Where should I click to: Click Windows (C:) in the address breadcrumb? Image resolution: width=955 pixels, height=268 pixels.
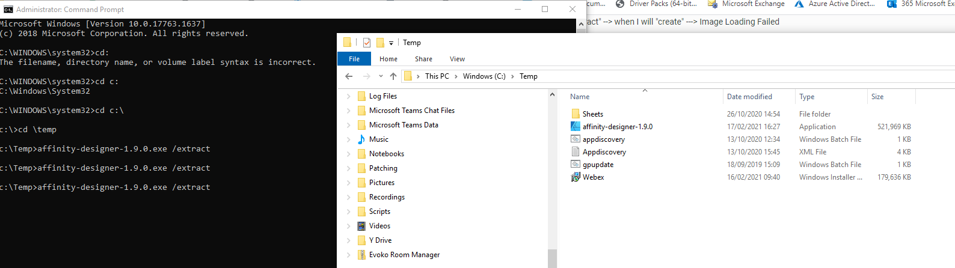(484, 76)
